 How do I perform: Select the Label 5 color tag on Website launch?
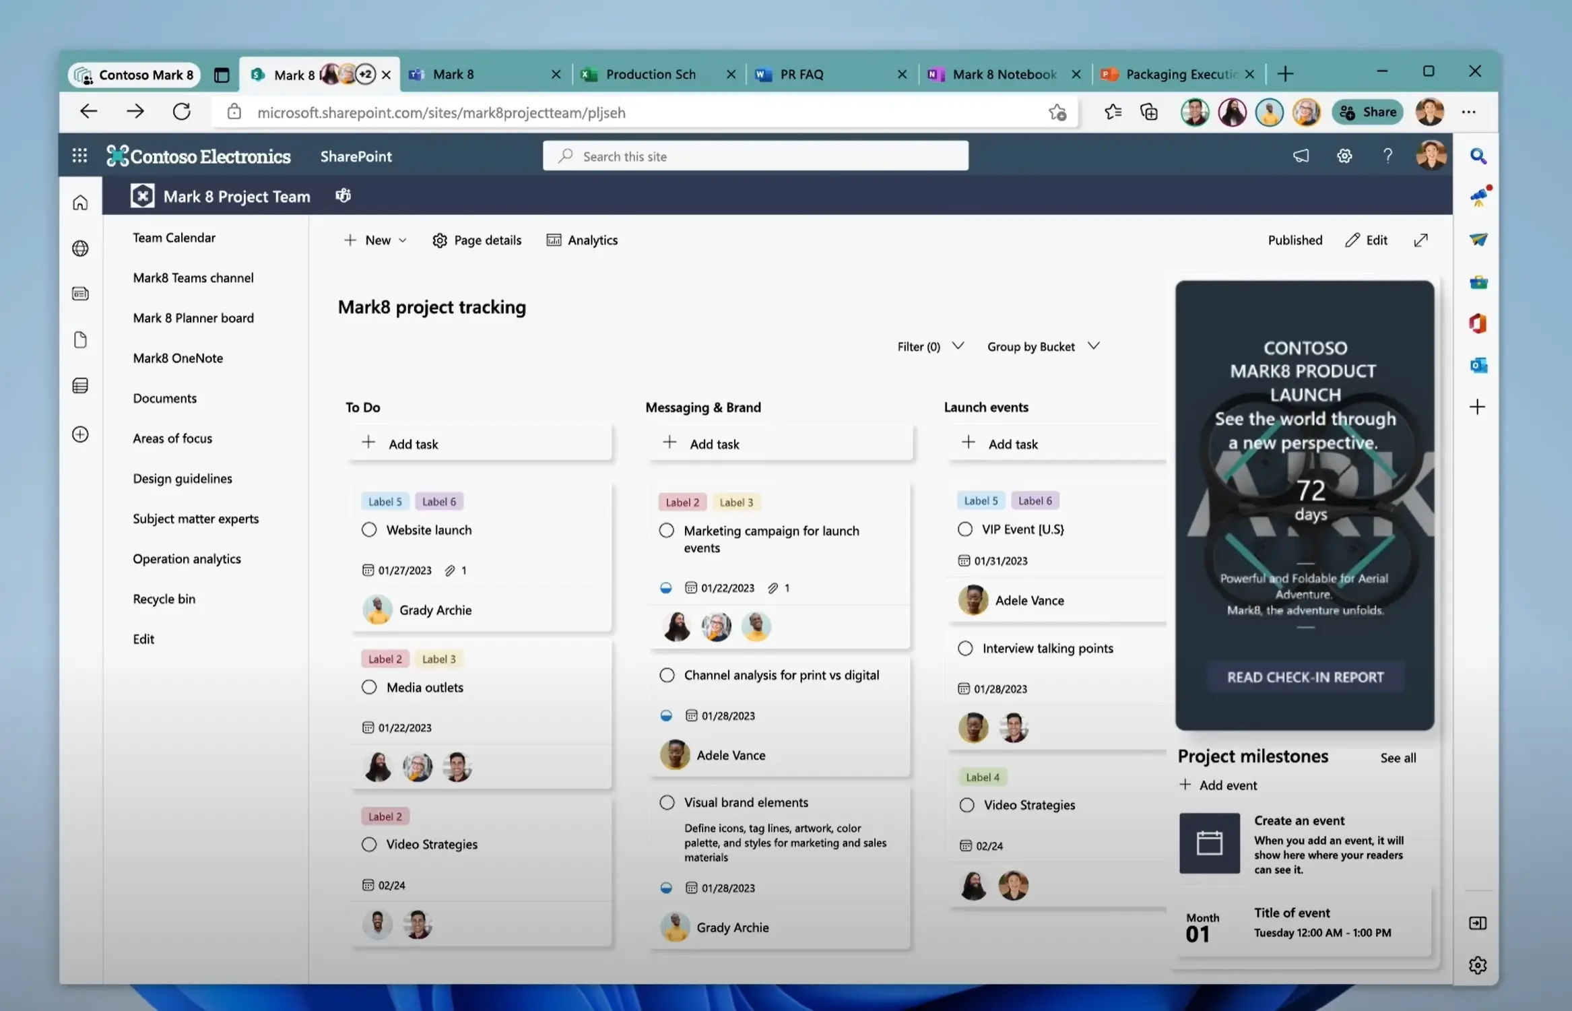[x=385, y=501]
